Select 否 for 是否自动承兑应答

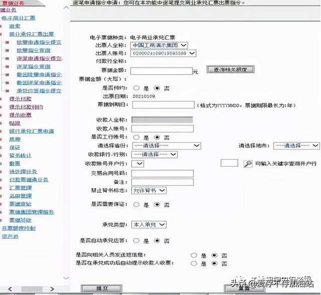coord(157,240)
